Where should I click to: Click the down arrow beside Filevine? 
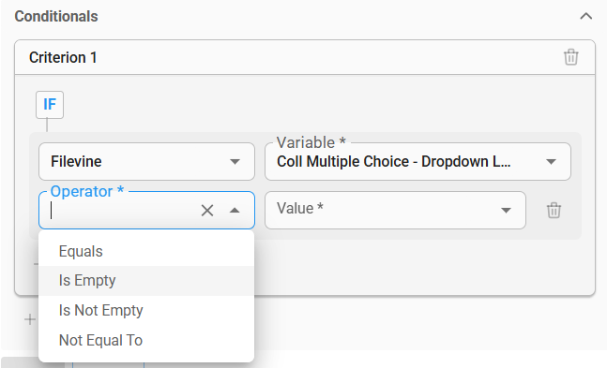(235, 162)
